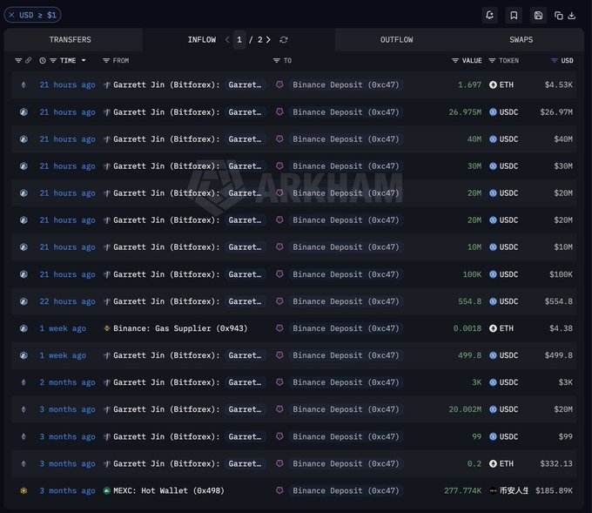Open the alert bell icon
This screenshot has width=592, height=513.
pos(489,15)
